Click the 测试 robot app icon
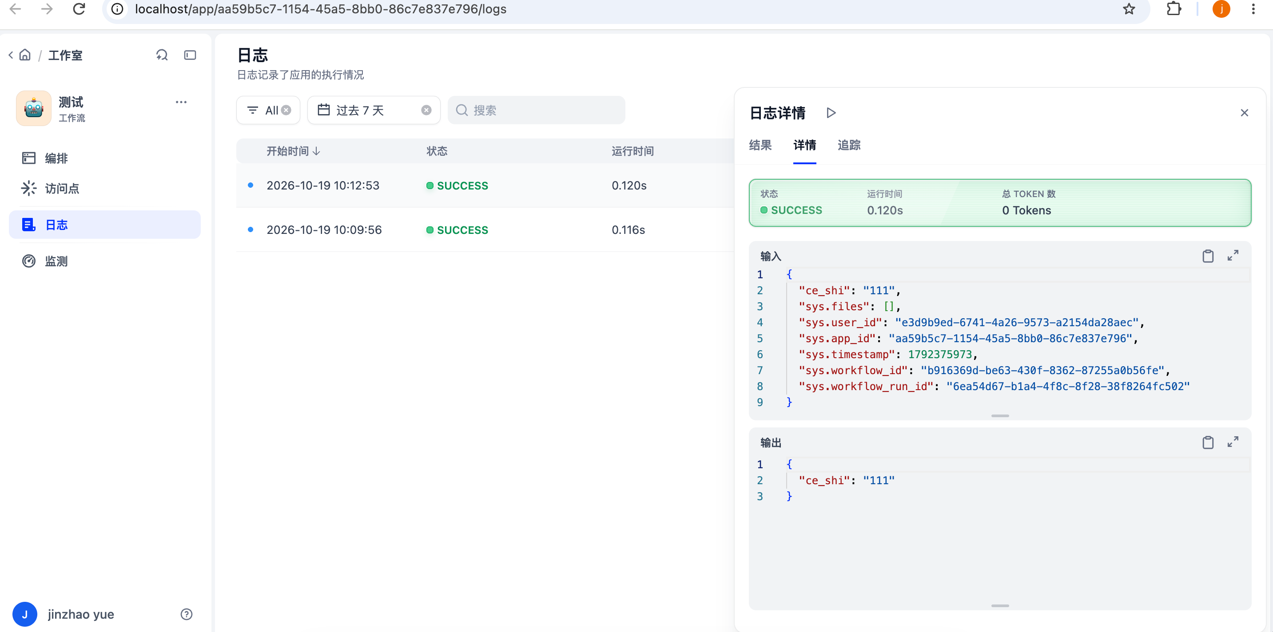Image resolution: width=1273 pixels, height=632 pixels. point(34,108)
